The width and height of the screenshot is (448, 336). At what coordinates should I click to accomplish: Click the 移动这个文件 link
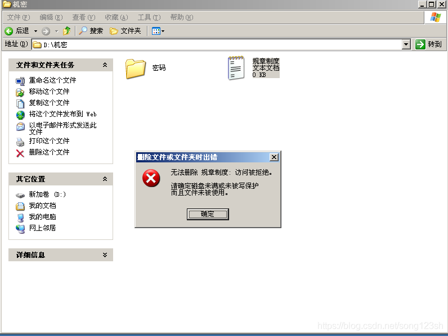49,92
